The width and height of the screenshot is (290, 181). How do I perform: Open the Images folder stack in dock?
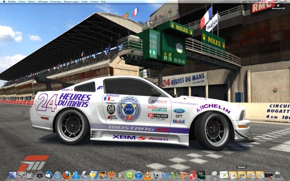coord(242,175)
